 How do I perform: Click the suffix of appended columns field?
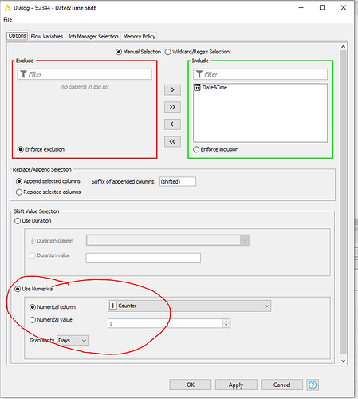pyautogui.click(x=178, y=181)
